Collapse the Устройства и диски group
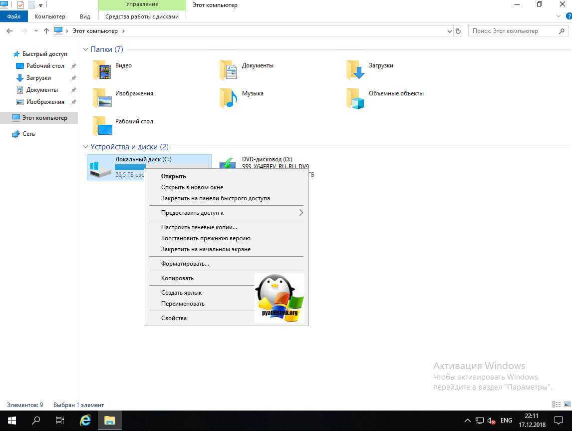The height and width of the screenshot is (431, 572). click(86, 147)
